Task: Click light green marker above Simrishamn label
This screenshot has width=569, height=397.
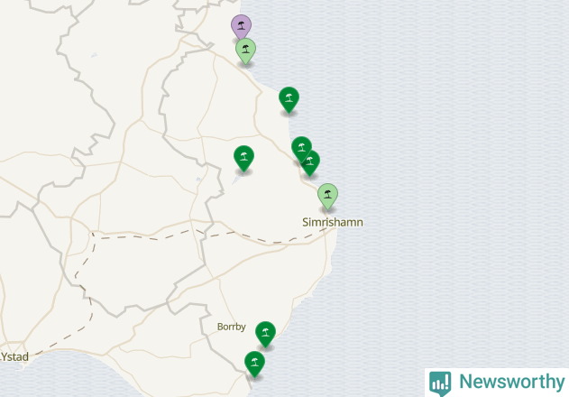Action: pos(327,196)
